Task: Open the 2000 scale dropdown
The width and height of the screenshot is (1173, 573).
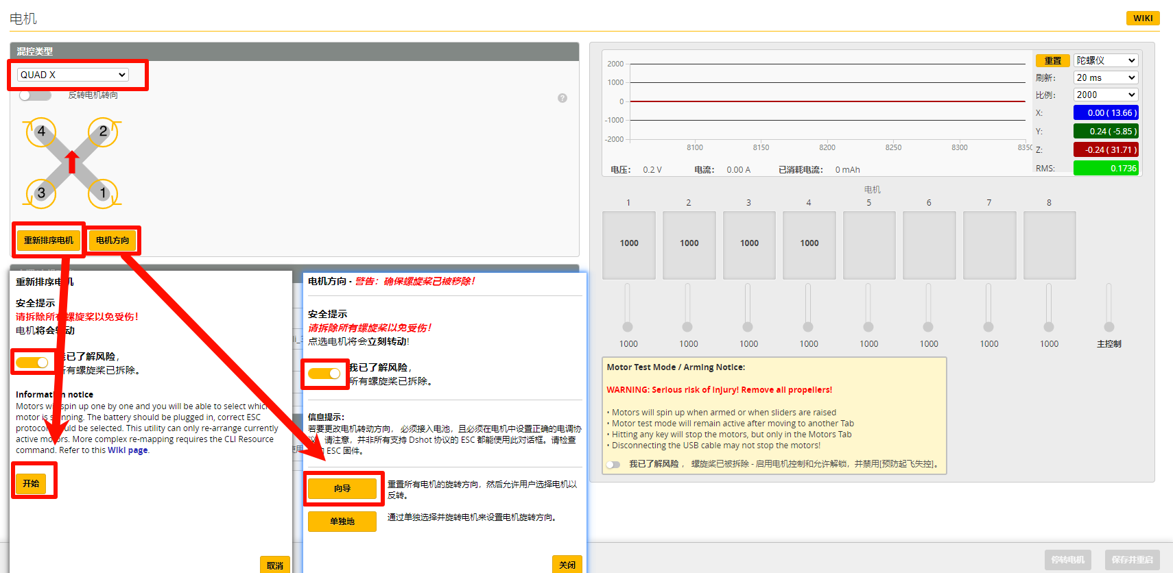Action: [x=1106, y=95]
